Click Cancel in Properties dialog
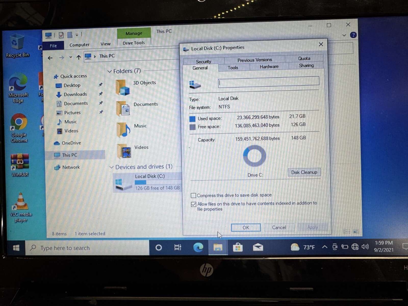Viewport: 408px width, 306px height. (x=279, y=227)
